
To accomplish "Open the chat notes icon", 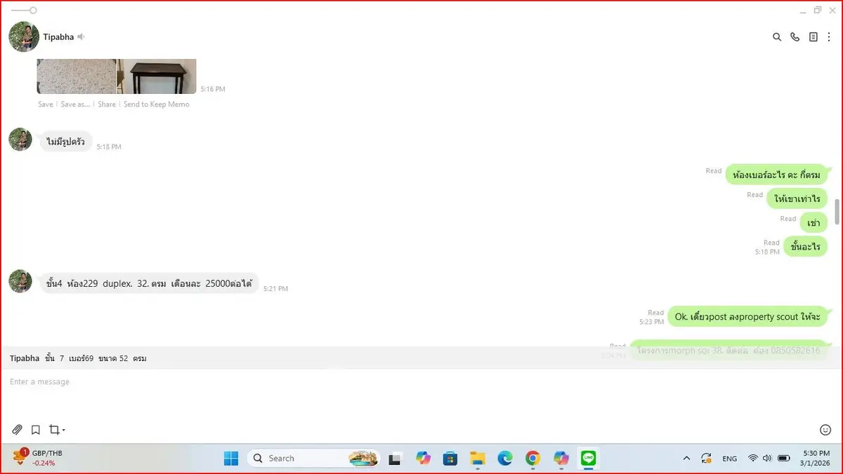I will (x=813, y=37).
